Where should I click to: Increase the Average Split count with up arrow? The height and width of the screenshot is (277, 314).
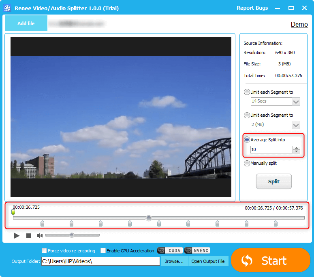pyautogui.click(x=297, y=148)
